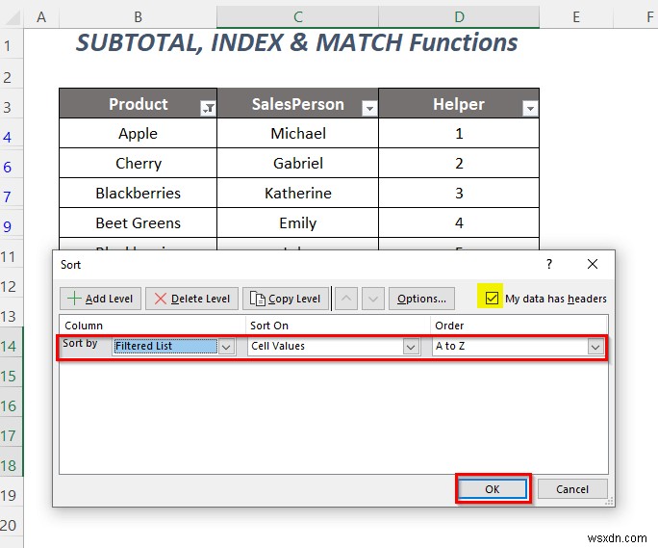
Task: Open the SalesPerson column filter dropdown
Action: point(369,109)
